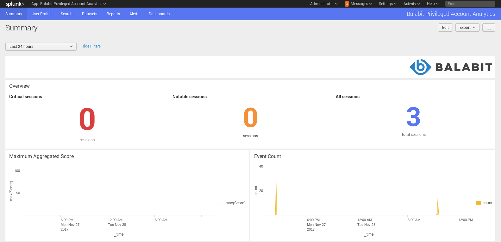Viewport: 501px width, 242px height.
Task: Click the orange messages count badge
Action: 347,4
